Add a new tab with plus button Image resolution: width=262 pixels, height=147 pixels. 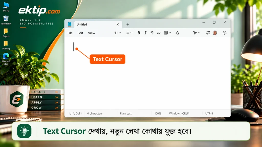pos(128,24)
